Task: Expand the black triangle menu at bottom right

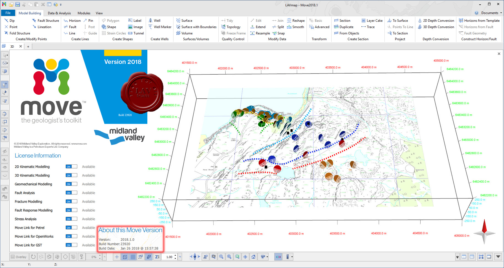Action: click(x=498, y=257)
